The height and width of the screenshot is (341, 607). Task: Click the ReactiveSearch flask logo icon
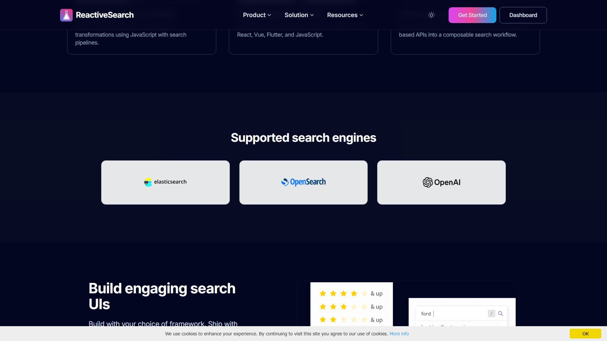coord(66,15)
